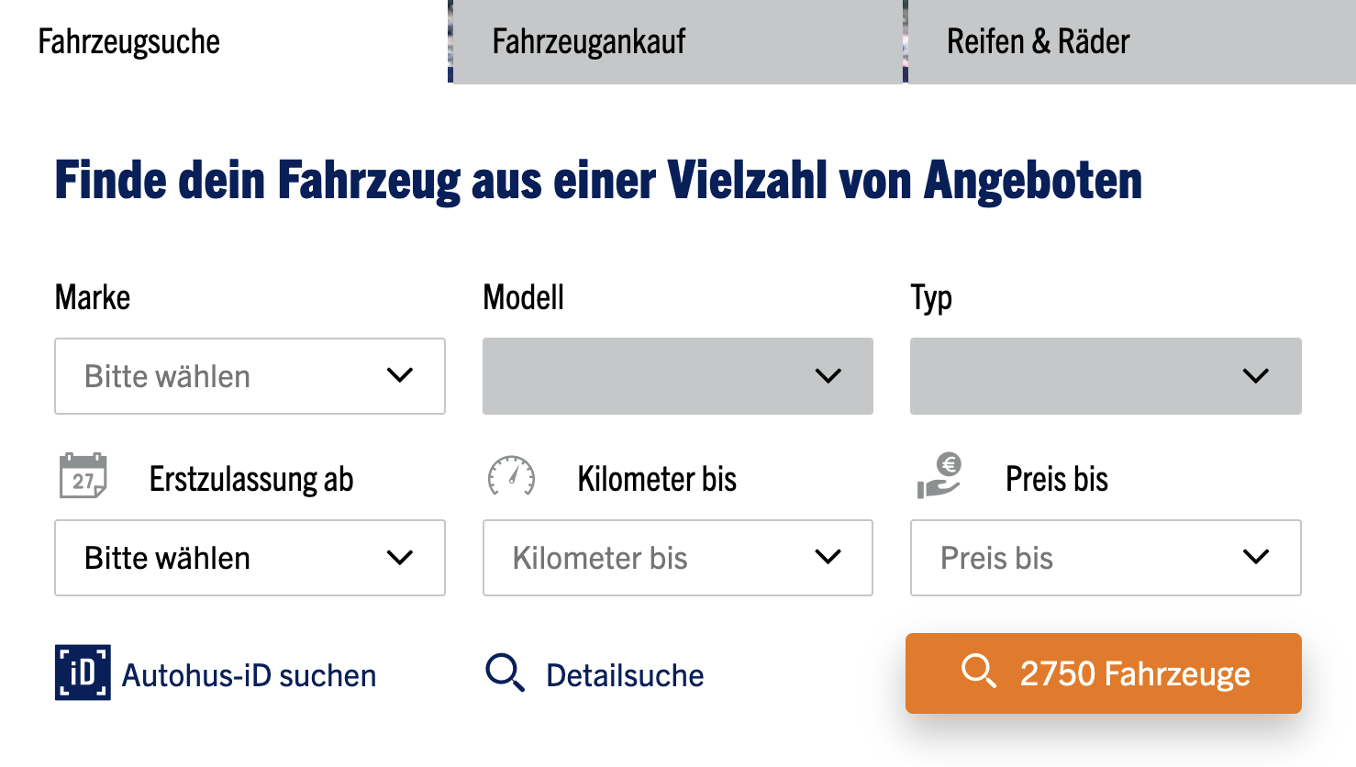Open the Detailsuche link
1356x767 pixels.
(x=625, y=675)
